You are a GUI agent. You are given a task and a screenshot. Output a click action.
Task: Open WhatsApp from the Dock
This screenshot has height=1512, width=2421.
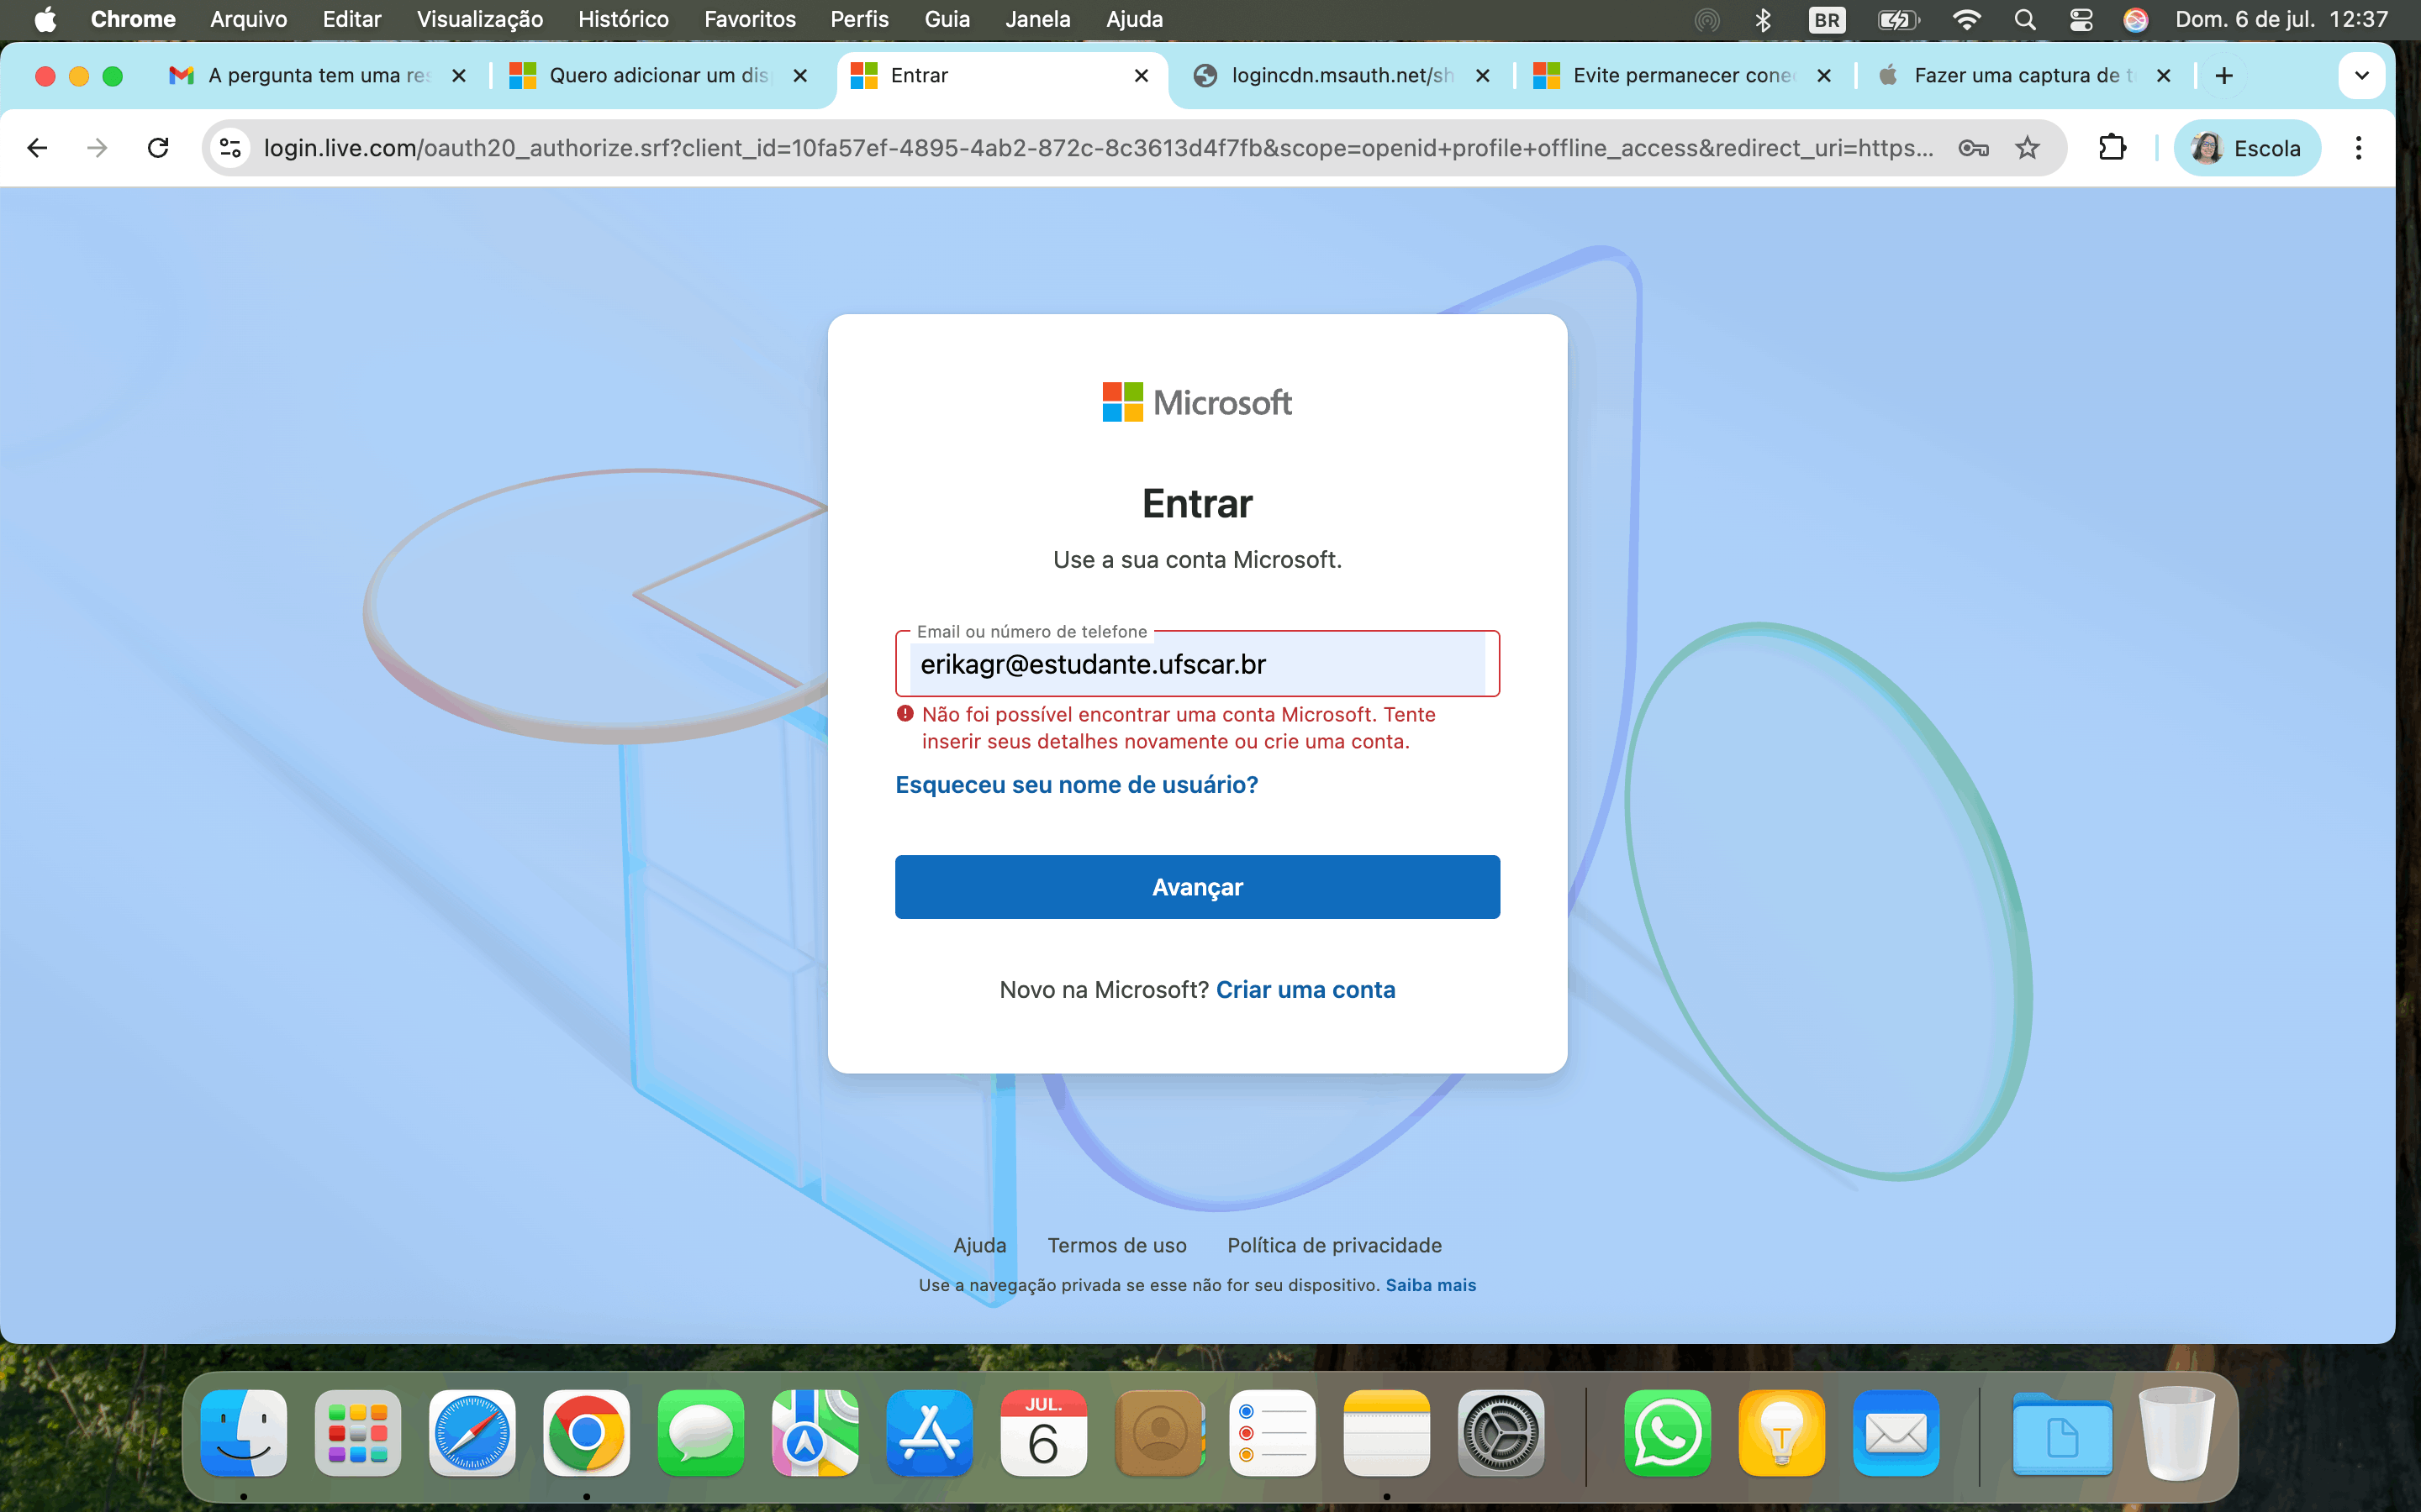[x=1667, y=1432]
